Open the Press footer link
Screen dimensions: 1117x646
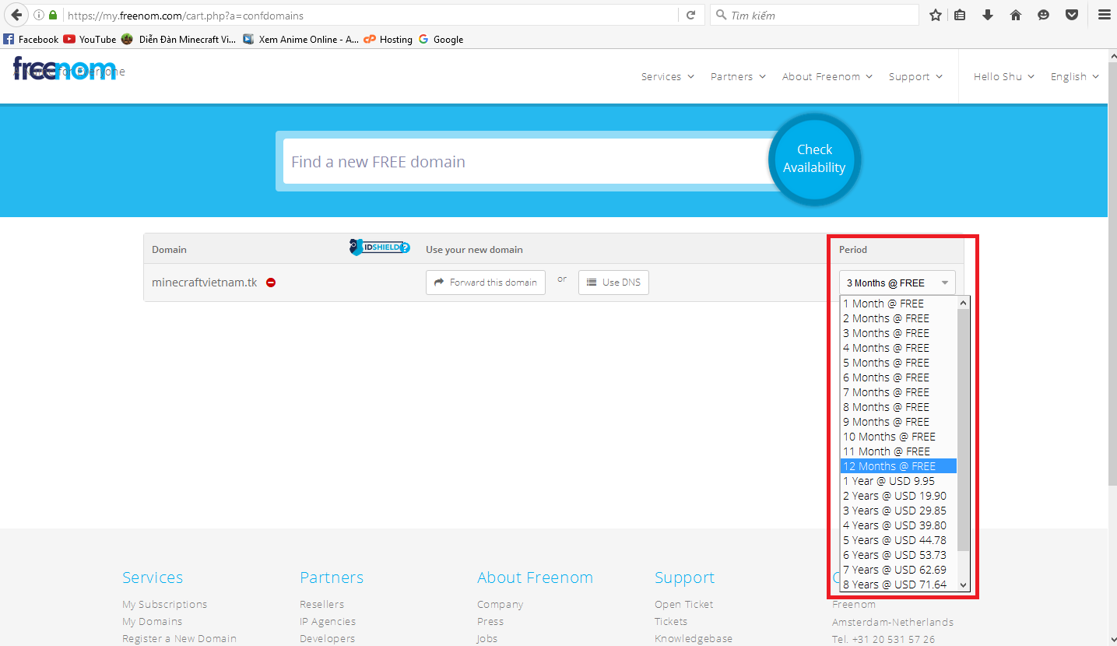[490, 621]
